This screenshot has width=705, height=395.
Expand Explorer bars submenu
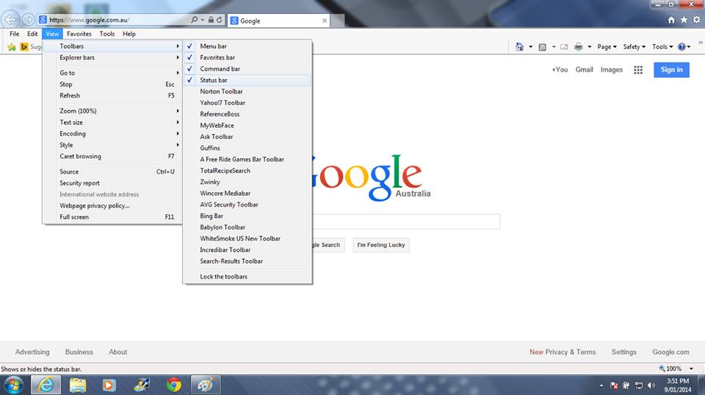112,57
